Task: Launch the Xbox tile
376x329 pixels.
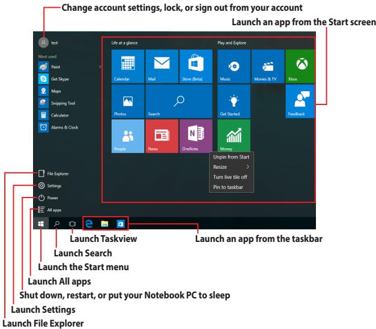Action: [300, 66]
